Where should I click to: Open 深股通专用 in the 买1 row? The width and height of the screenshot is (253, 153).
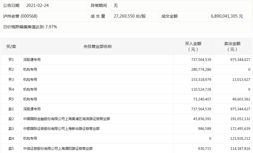(32, 60)
